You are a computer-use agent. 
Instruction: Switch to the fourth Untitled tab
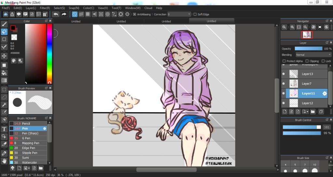pyautogui.click(x=211, y=21)
